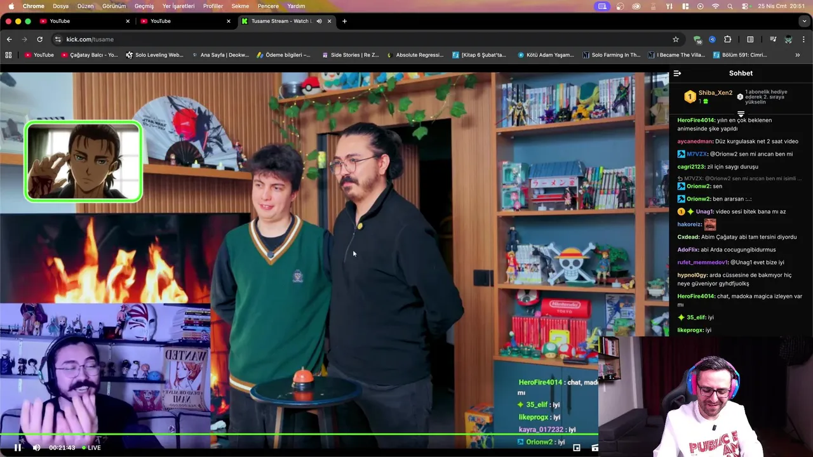The height and width of the screenshot is (457, 813).
Task: Open tab search dropdown arrow
Action: pos(805,21)
